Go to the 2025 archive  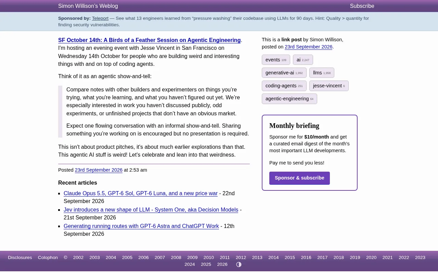tap(206, 264)
